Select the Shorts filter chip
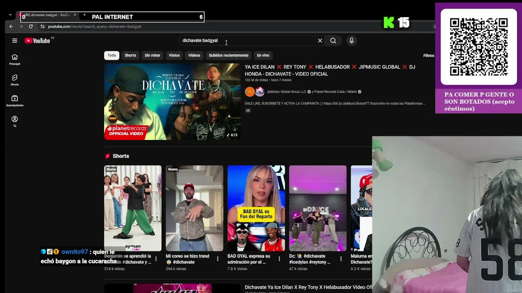 pyautogui.click(x=130, y=55)
